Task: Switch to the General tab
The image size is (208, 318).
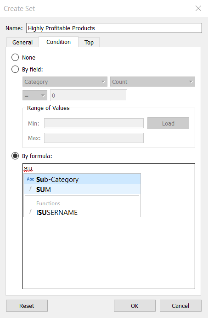Action: 22,42
